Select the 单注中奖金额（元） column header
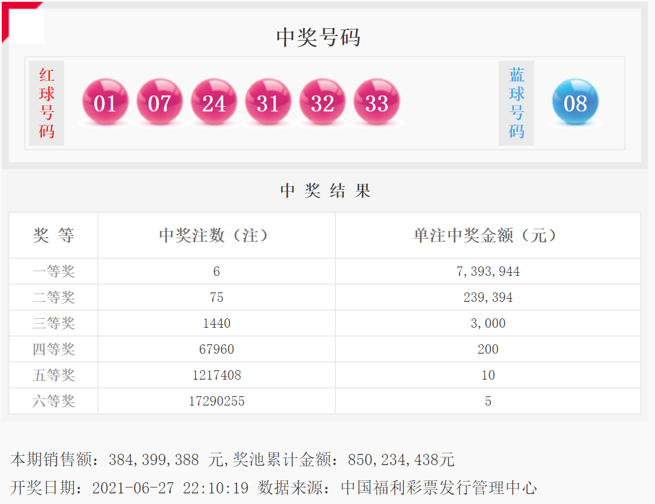Screen dimensions: 655x504 (x=488, y=235)
